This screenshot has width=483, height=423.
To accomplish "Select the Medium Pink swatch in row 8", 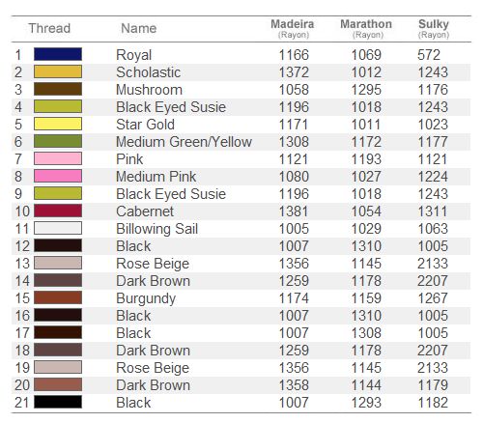I will pyautogui.click(x=58, y=176).
